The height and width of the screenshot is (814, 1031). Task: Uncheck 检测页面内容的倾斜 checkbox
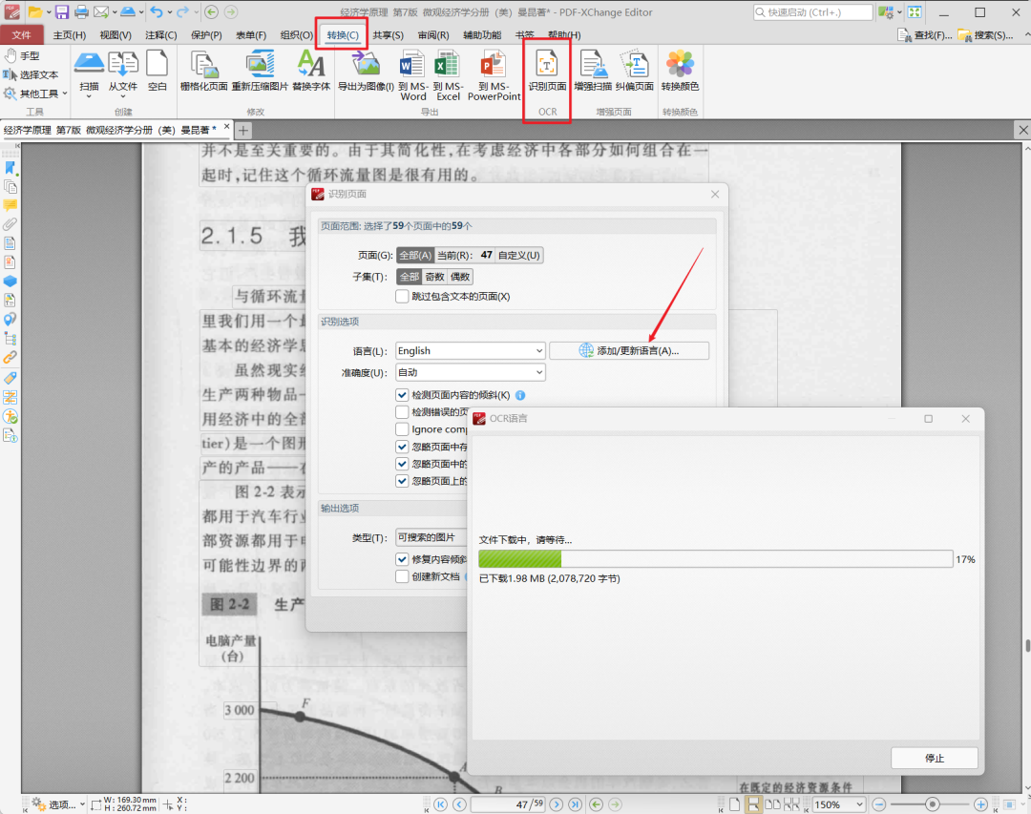[402, 395]
